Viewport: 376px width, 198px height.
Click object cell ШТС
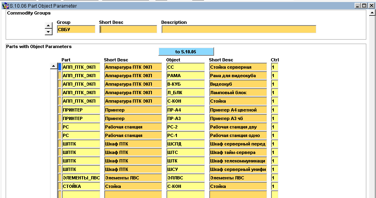186,152
